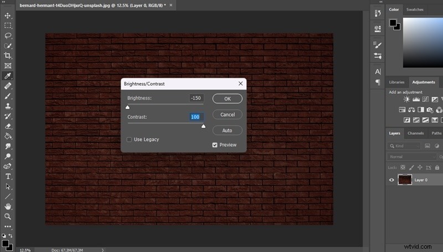Select the Quick Selection tool
Viewport: 443px width, 252px height.
pyautogui.click(x=8, y=46)
